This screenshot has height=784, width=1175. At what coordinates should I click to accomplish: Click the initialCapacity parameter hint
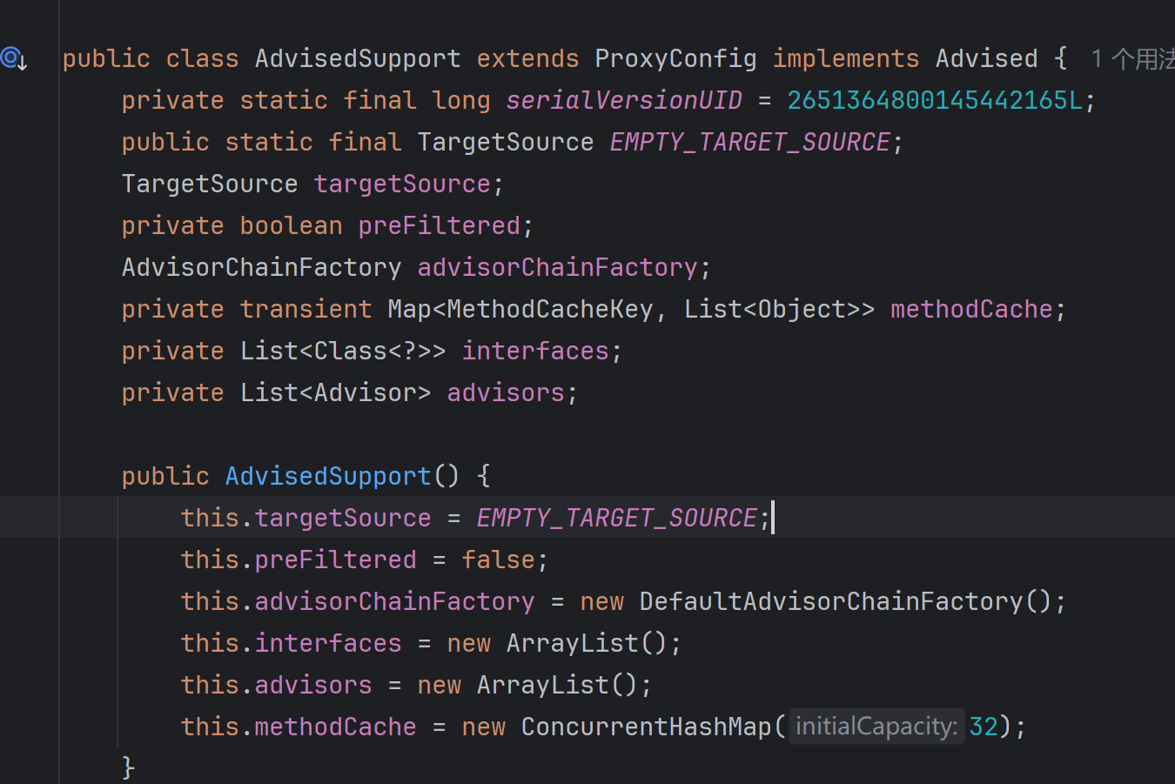(876, 727)
